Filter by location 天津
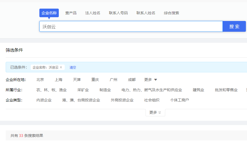Viewport: 247px width, 142px height. [77, 80]
